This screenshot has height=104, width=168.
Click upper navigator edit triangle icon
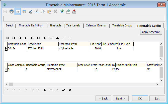[x=57, y=38]
